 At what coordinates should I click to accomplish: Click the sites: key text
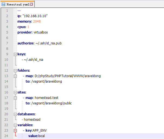22,92
